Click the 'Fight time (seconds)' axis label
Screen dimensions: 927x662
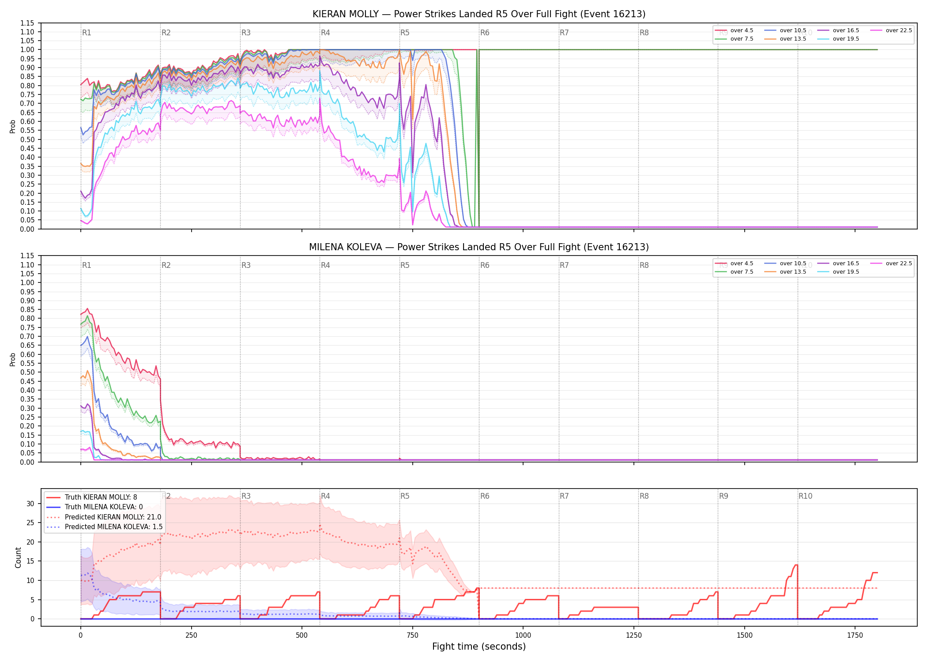(x=479, y=647)
